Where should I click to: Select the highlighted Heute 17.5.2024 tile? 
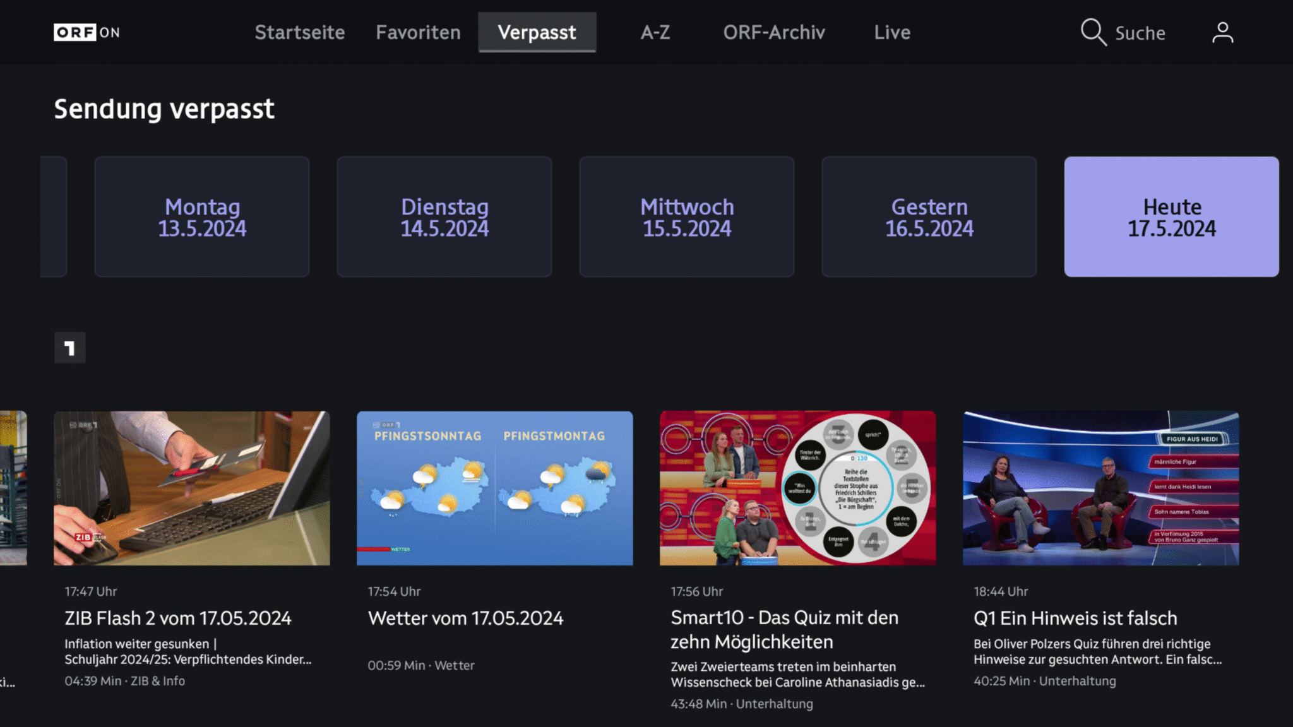click(1171, 216)
